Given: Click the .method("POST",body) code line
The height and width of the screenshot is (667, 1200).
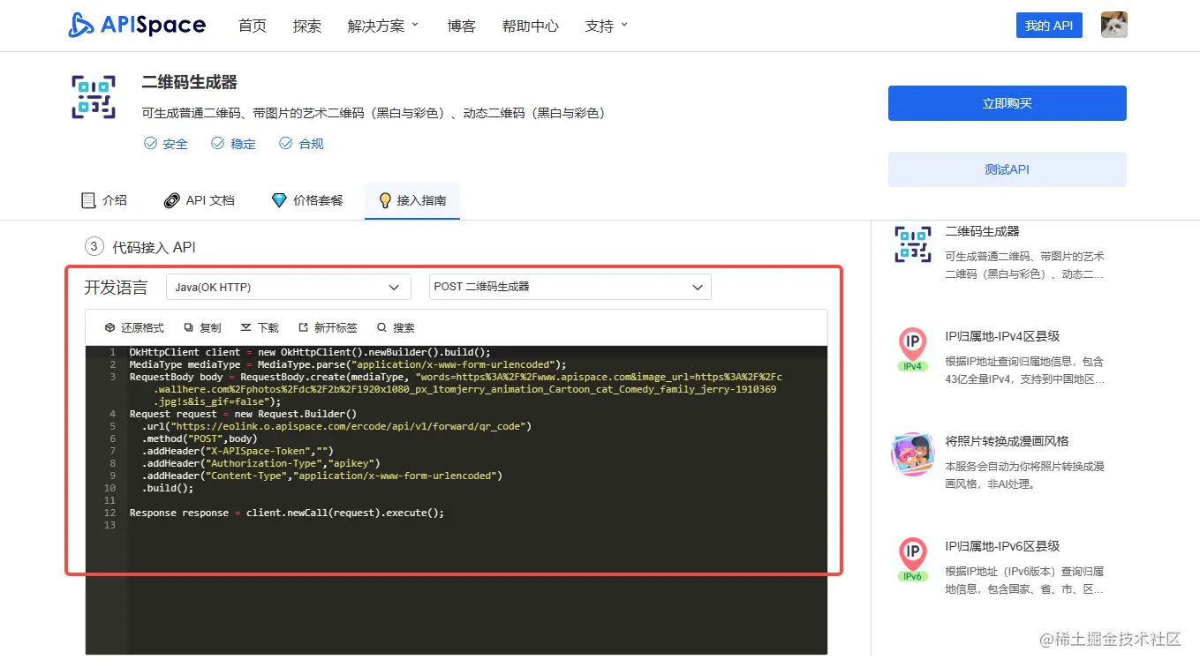Looking at the screenshot, I should coord(200,438).
